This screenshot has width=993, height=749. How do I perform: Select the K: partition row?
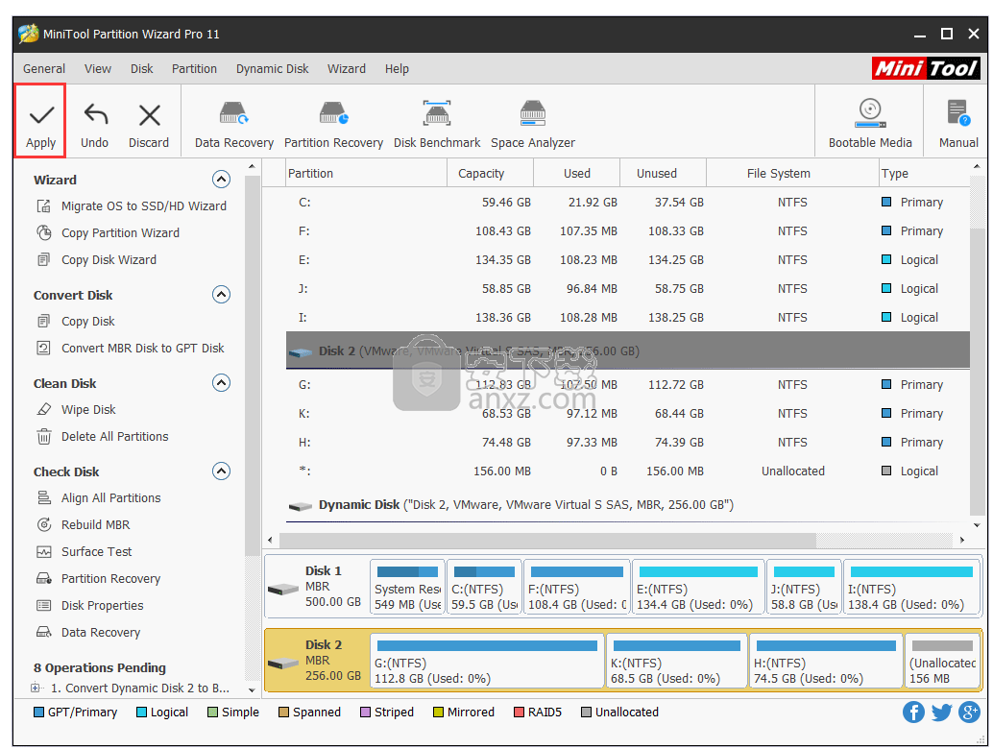tap(627, 414)
